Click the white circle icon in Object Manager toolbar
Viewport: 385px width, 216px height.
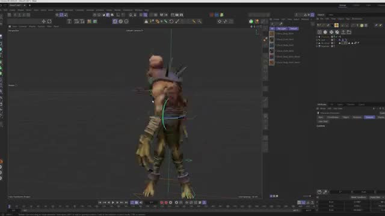point(325,32)
